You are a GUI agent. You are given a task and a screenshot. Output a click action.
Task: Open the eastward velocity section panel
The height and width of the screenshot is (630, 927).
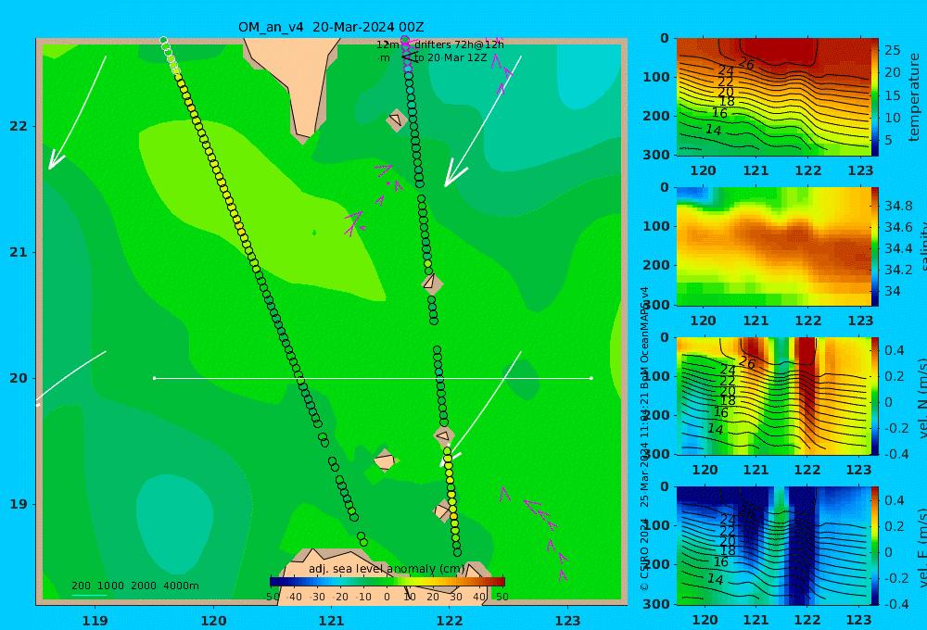point(773,546)
